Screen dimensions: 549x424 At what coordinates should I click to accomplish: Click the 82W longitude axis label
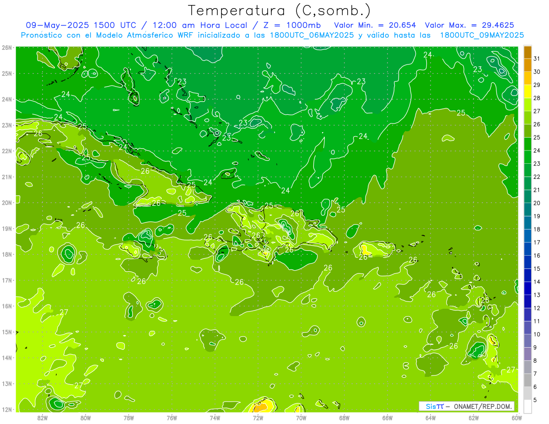tap(42, 418)
